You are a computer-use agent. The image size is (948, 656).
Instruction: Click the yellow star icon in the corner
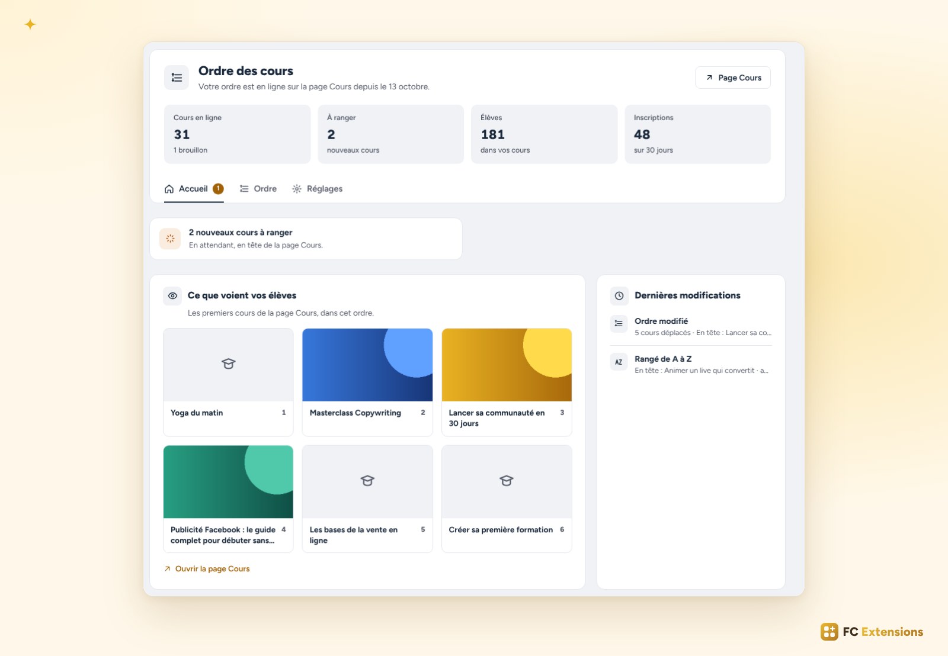point(30,24)
